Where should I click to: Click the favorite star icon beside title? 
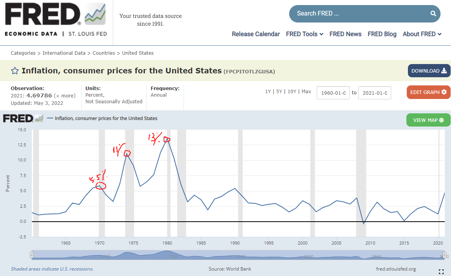(x=15, y=71)
